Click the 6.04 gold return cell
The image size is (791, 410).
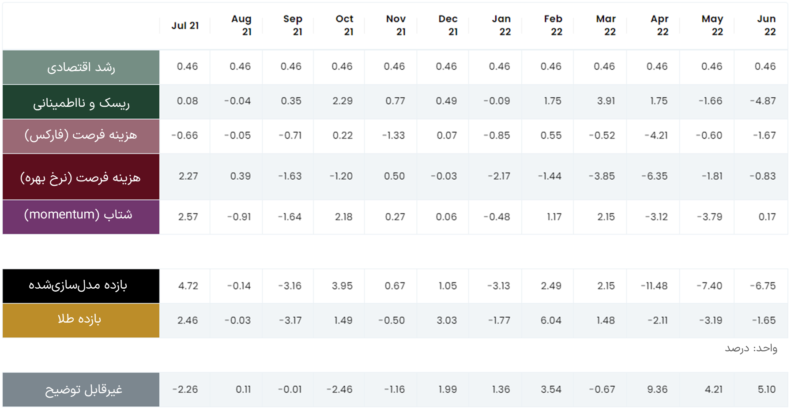pos(551,320)
